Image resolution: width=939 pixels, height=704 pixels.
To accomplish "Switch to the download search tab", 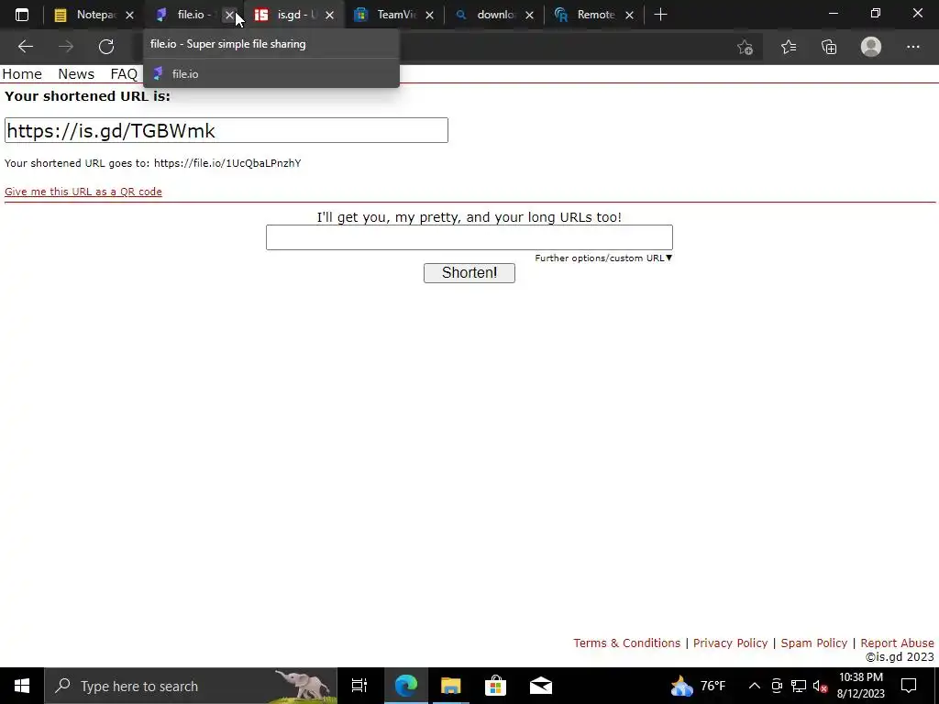I will [x=494, y=15].
